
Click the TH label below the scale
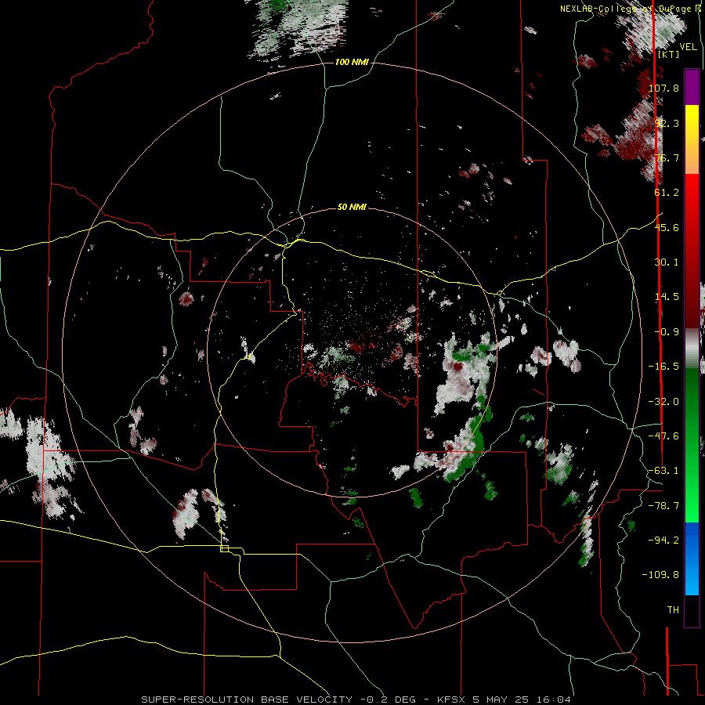[x=673, y=610]
